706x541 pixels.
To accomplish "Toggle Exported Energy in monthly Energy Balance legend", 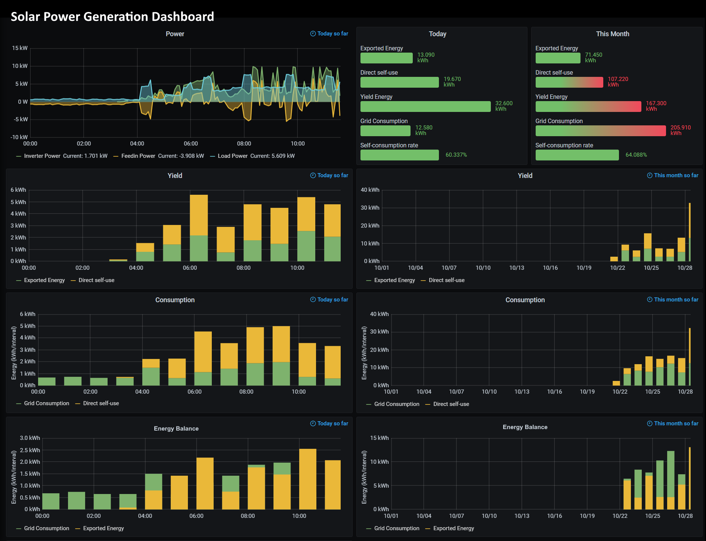I will coord(453,528).
